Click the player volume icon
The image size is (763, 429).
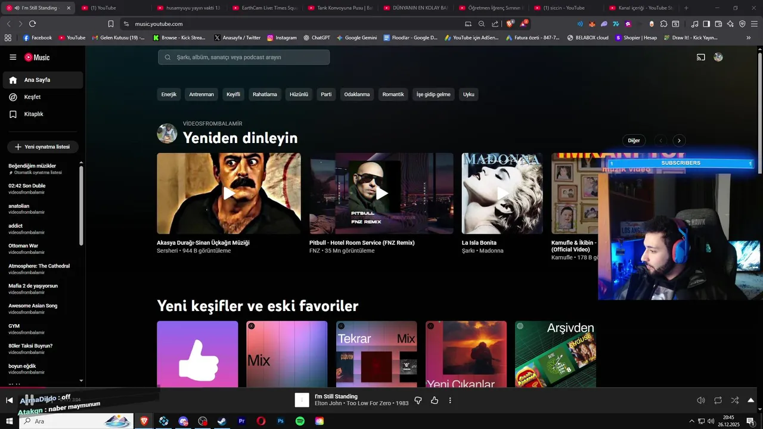(x=701, y=400)
